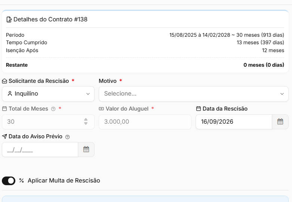292x202 pixels.
Task: Click the period value 15/08/2025 à 14/02/2028
Action: pos(200,35)
